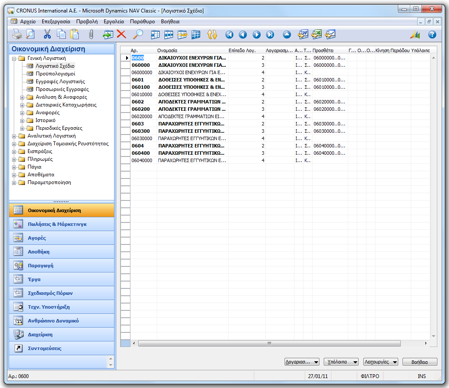Viewport: 449px width, 388px height.
Task: Expand the Εισπράξεις folder
Action: click(14, 152)
